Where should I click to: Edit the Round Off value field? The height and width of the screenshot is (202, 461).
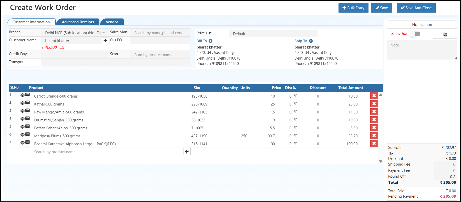(445, 177)
